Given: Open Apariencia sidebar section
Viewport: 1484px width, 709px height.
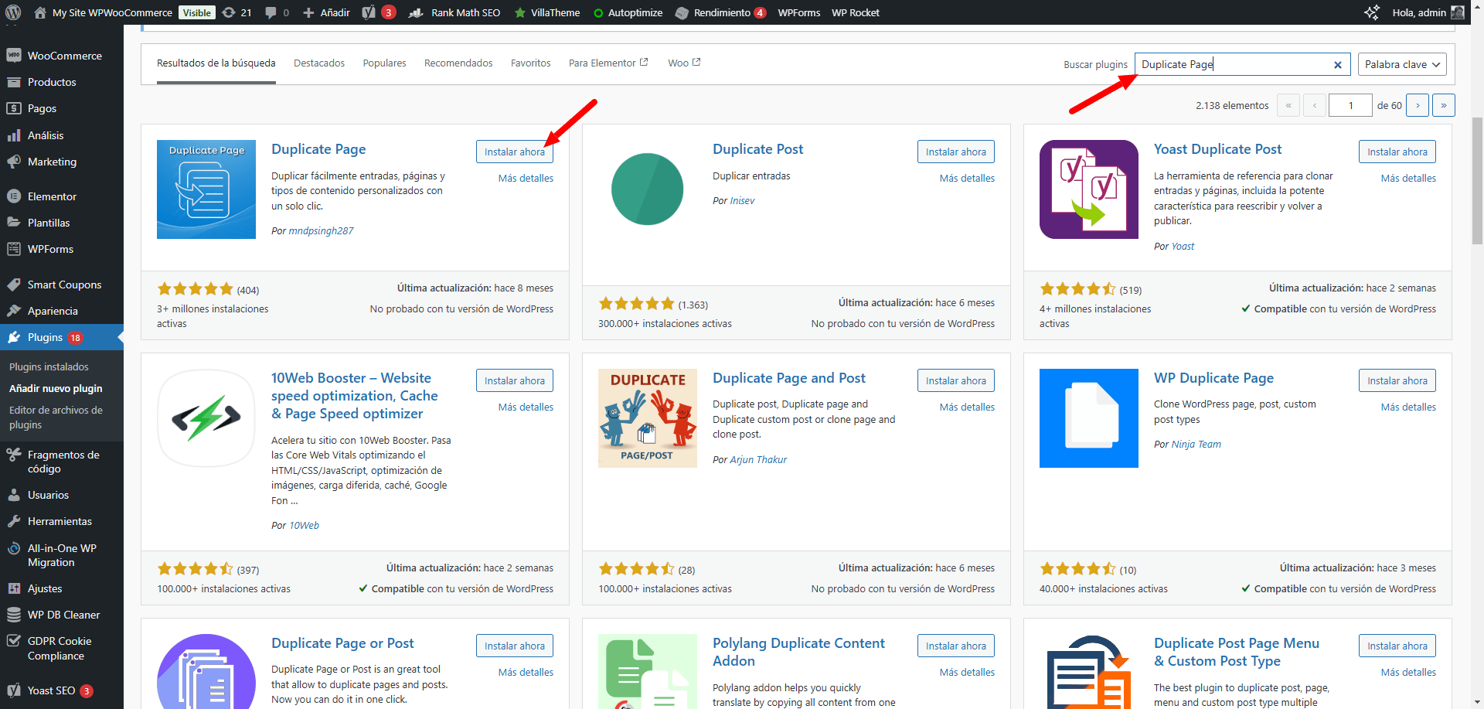Looking at the screenshot, I should 62,311.
